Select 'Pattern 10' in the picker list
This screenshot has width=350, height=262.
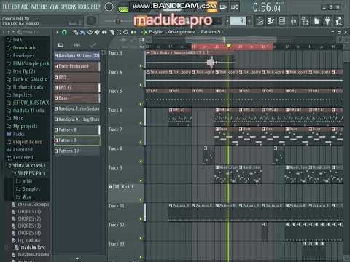(x=77, y=151)
